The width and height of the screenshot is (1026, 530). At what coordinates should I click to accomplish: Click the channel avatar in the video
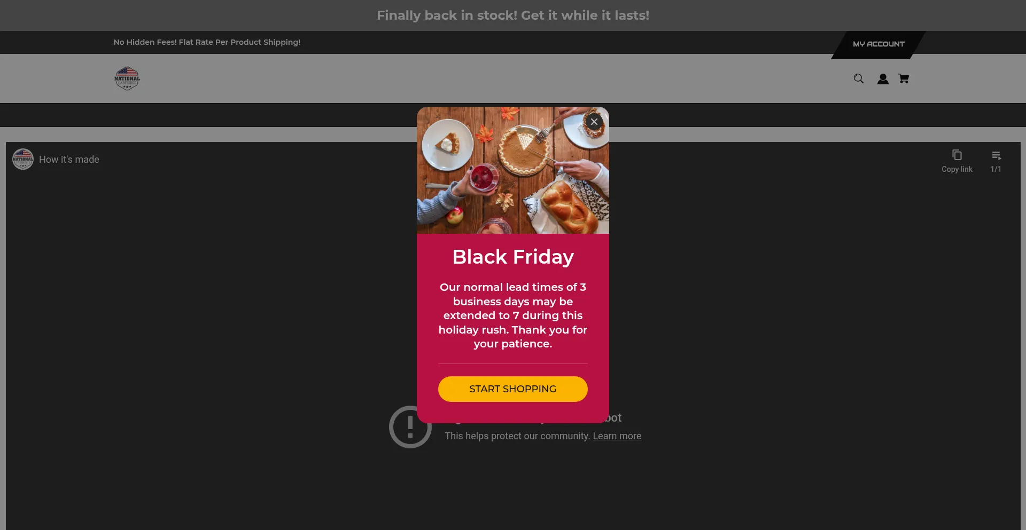coord(23,159)
